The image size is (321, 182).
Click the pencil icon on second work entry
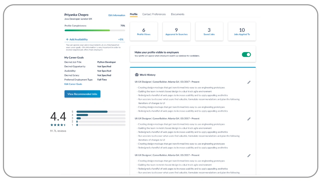coord(249,119)
